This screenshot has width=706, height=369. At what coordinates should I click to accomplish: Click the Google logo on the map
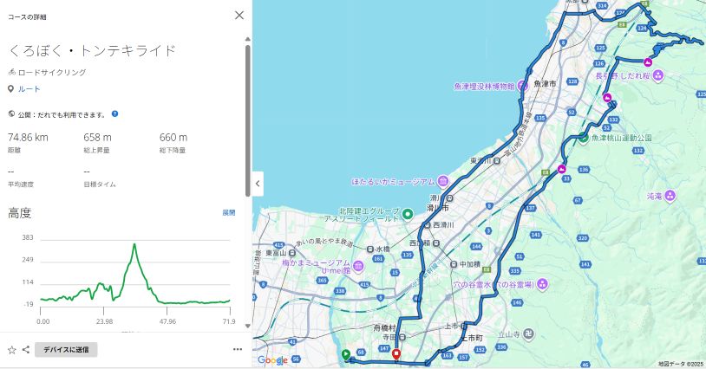click(272, 359)
